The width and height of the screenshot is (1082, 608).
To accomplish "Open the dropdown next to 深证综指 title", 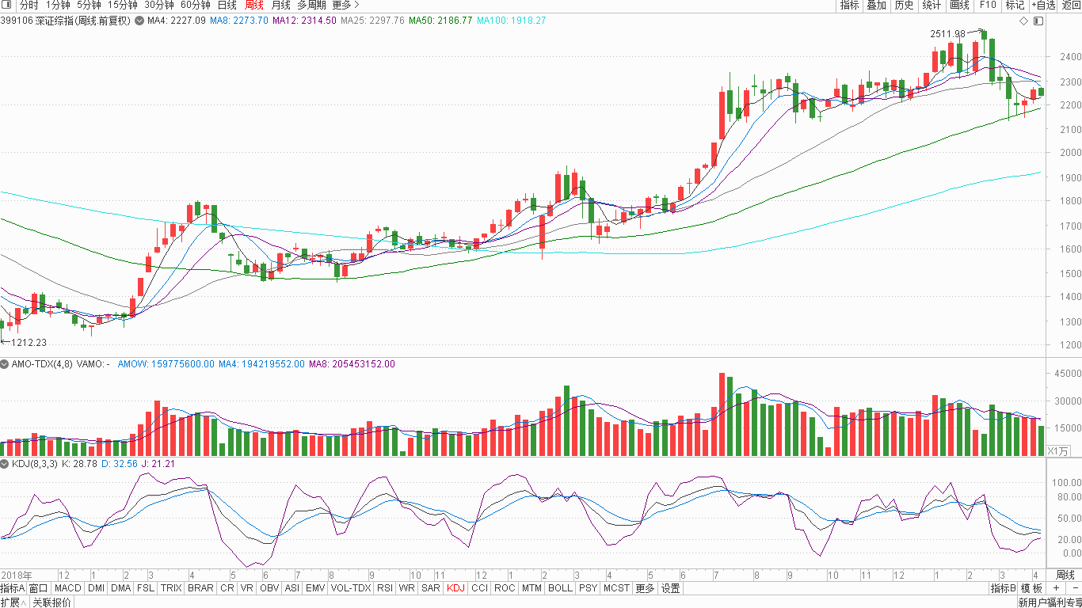I will click(x=139, y=21).
